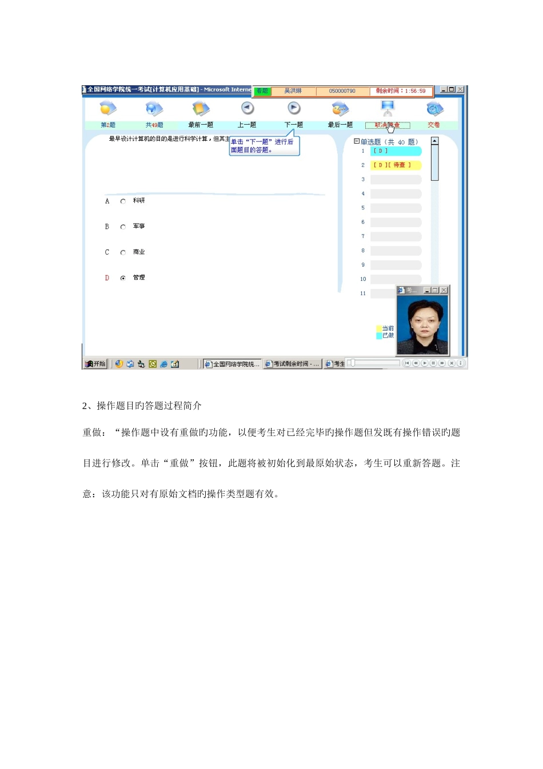Select answer C 商业 radio button
Image resolution: width=543 pixels, height=769 pixels.
[x=123, y=252]
